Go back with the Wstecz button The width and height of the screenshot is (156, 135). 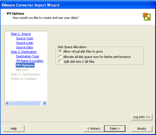coord(94,129)
